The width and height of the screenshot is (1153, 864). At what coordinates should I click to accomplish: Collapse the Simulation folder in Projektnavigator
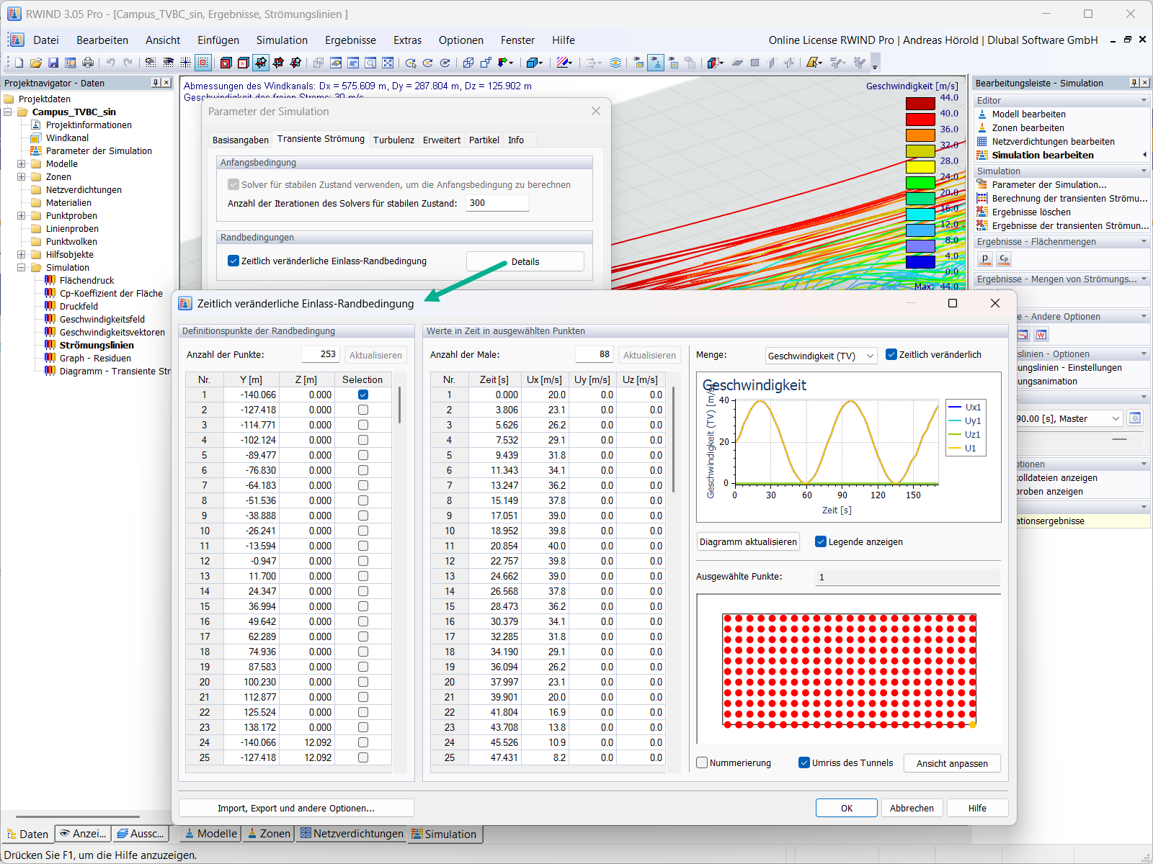pyautogui.click(x=22, y=267)
